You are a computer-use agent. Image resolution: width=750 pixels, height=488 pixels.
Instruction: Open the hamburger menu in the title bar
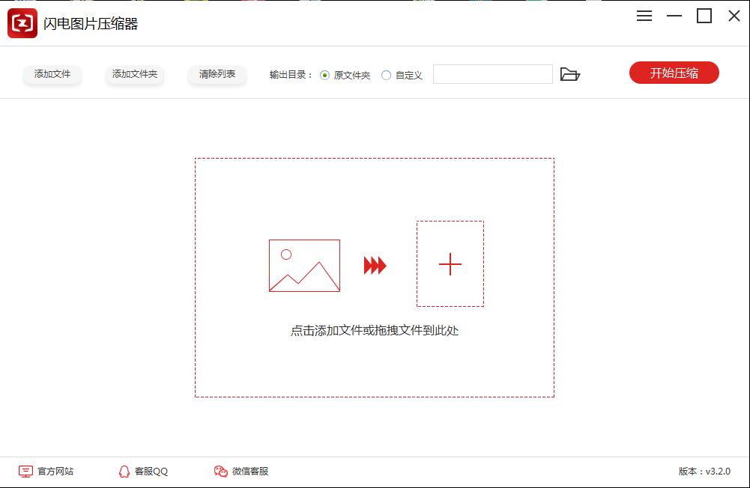tap(644, 16)
